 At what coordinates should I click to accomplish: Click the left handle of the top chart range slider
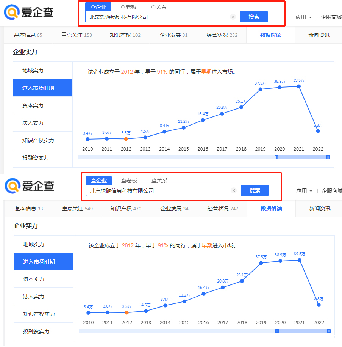tap(276, 157)
